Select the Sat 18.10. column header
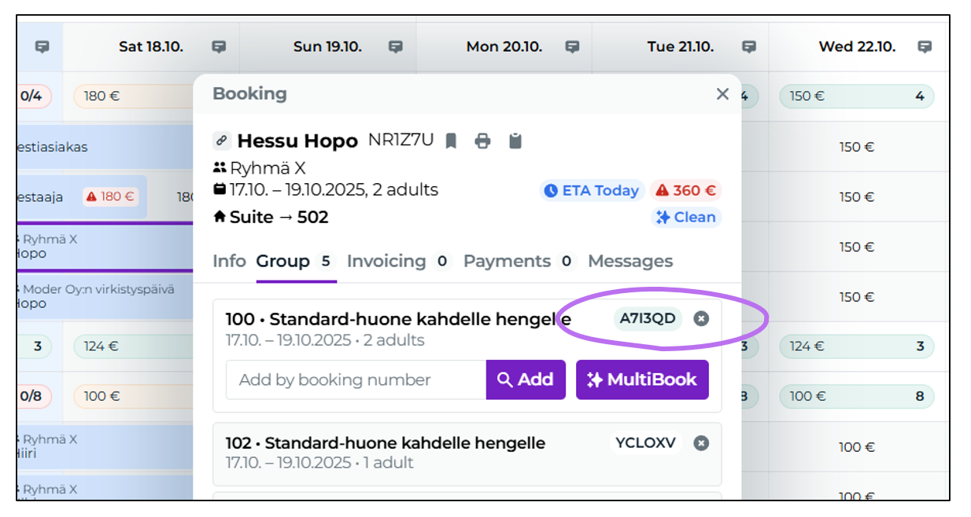The width and height of the screenshot is (971, 517). pos(151,47)
